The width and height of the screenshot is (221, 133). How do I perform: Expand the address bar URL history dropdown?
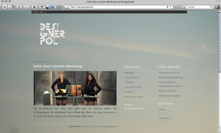pyautogui.click(x=171, y=7)
